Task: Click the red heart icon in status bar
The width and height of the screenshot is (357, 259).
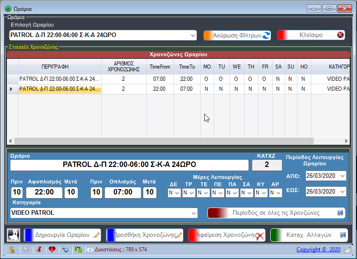Action: click(x=52, y=250)
